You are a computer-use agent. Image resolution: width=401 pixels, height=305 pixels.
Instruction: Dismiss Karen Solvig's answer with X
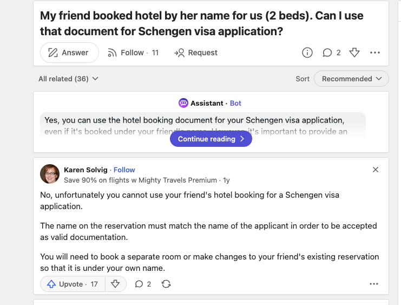point(376,170)
